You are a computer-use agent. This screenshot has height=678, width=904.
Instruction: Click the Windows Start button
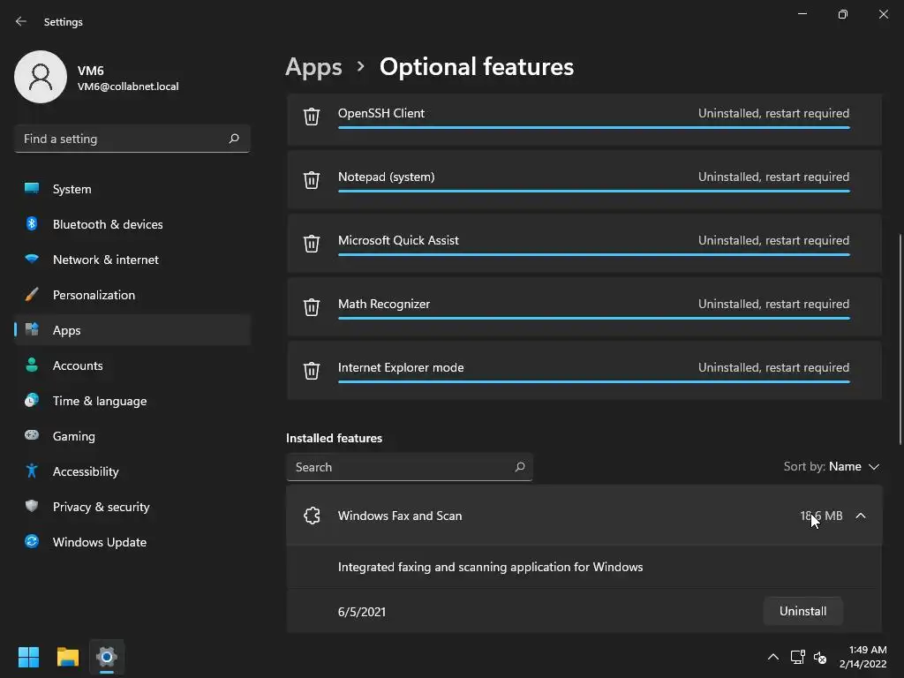click(x=29, y=657)
